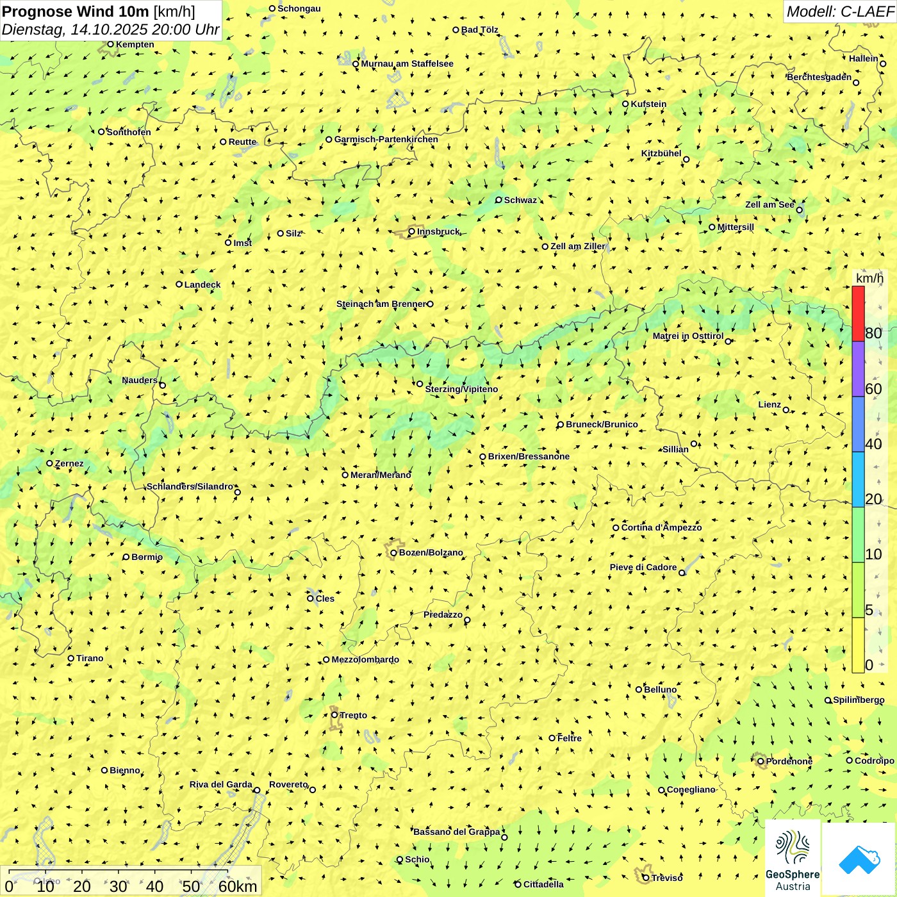
Task: Click the Sterzing/Vipiteno label
Action: pyautogui.click(x=461, y=389)
